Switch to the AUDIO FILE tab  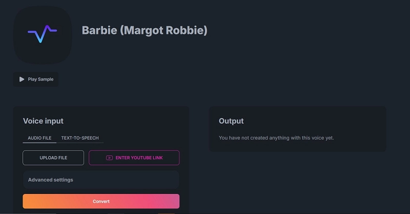pos(39,138)
